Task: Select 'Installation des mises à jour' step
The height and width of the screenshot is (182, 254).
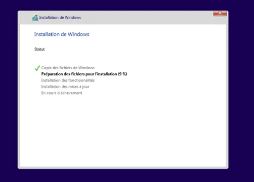Action: 65,86
